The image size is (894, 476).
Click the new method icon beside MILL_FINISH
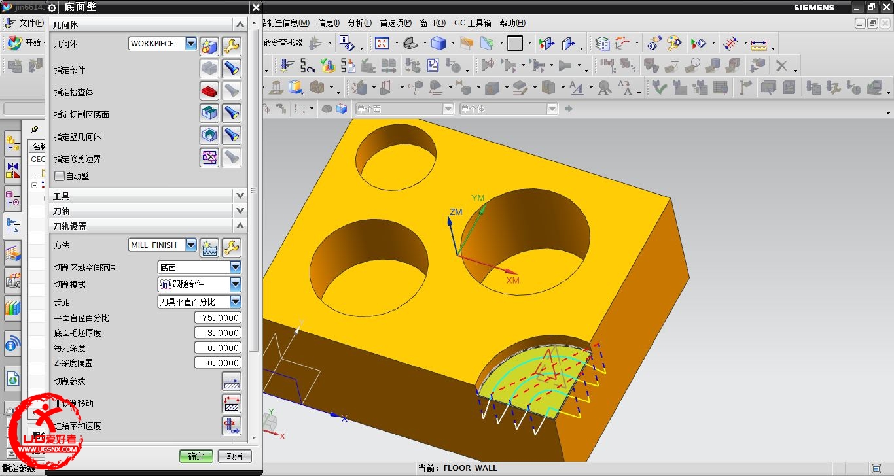click(209, 247)
